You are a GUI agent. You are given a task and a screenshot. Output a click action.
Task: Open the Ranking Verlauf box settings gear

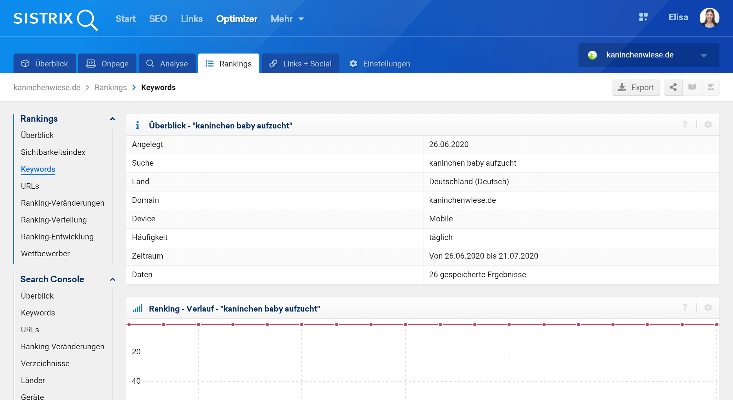click(x=708, y=308)
